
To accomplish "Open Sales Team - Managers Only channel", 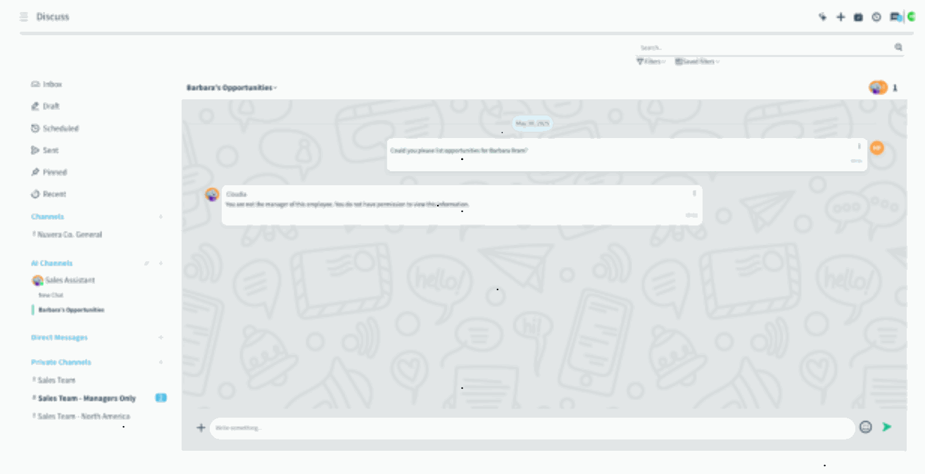I will (x=87, y=399).
